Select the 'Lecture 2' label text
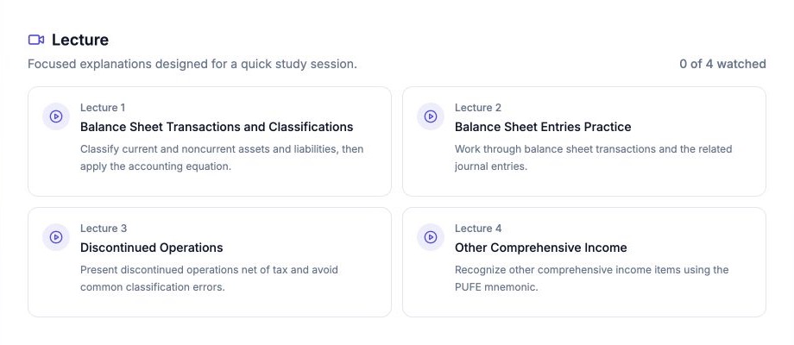The height and width of the screenshot is (345, 794). (478, 107)
